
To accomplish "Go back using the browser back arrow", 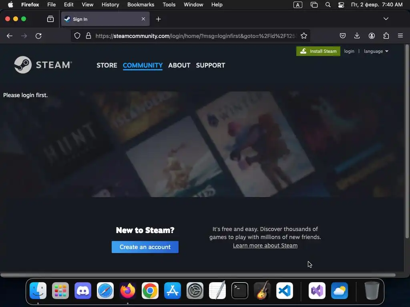I will point(10,36).
